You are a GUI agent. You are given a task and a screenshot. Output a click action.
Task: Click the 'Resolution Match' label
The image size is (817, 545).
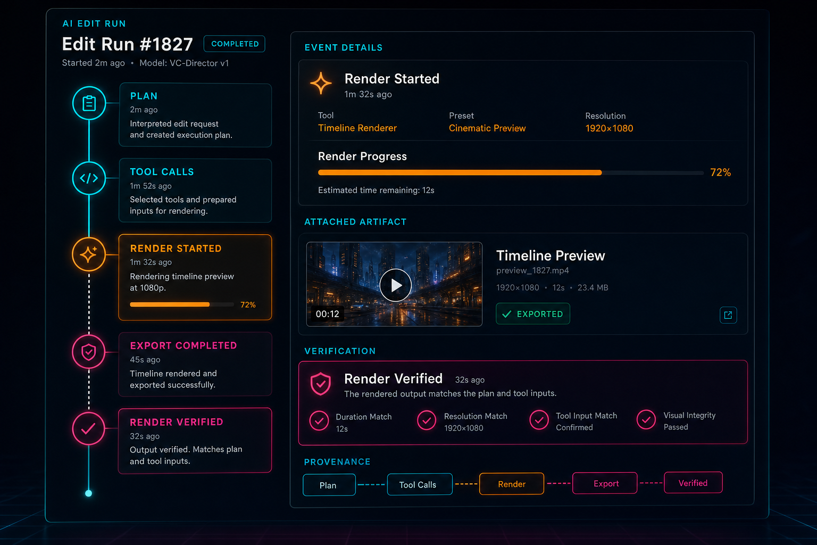point(476,416)
